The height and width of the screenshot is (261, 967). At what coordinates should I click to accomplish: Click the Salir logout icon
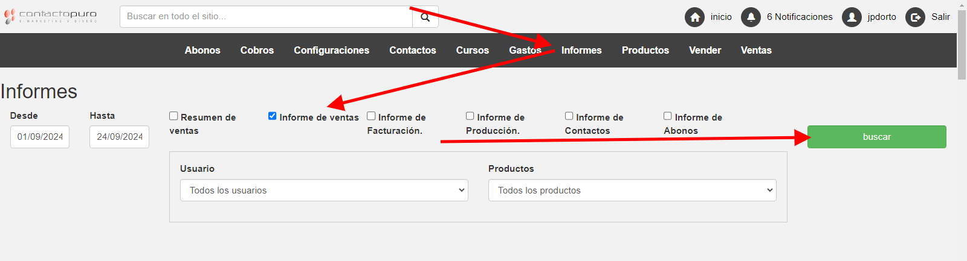915,17
